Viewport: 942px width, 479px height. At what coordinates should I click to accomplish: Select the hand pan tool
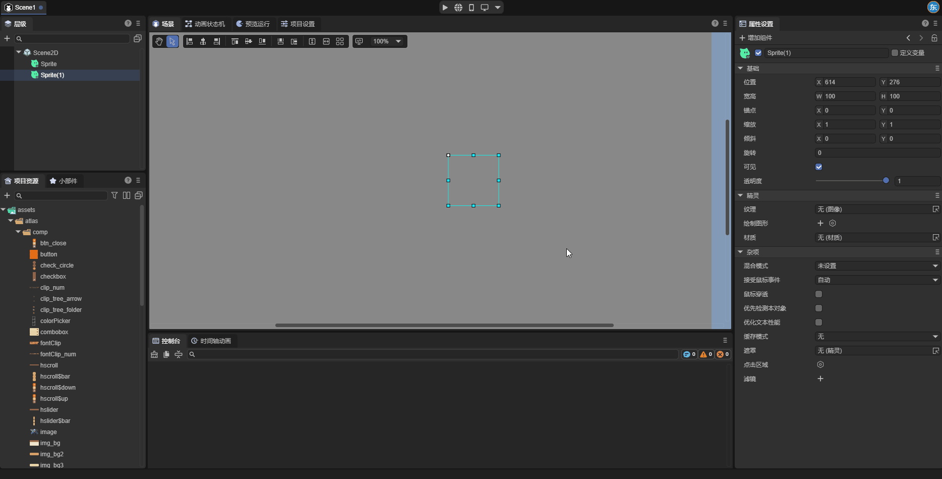coord(159,41)
